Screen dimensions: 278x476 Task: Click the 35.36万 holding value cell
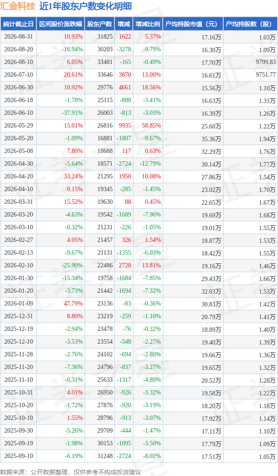211,139
